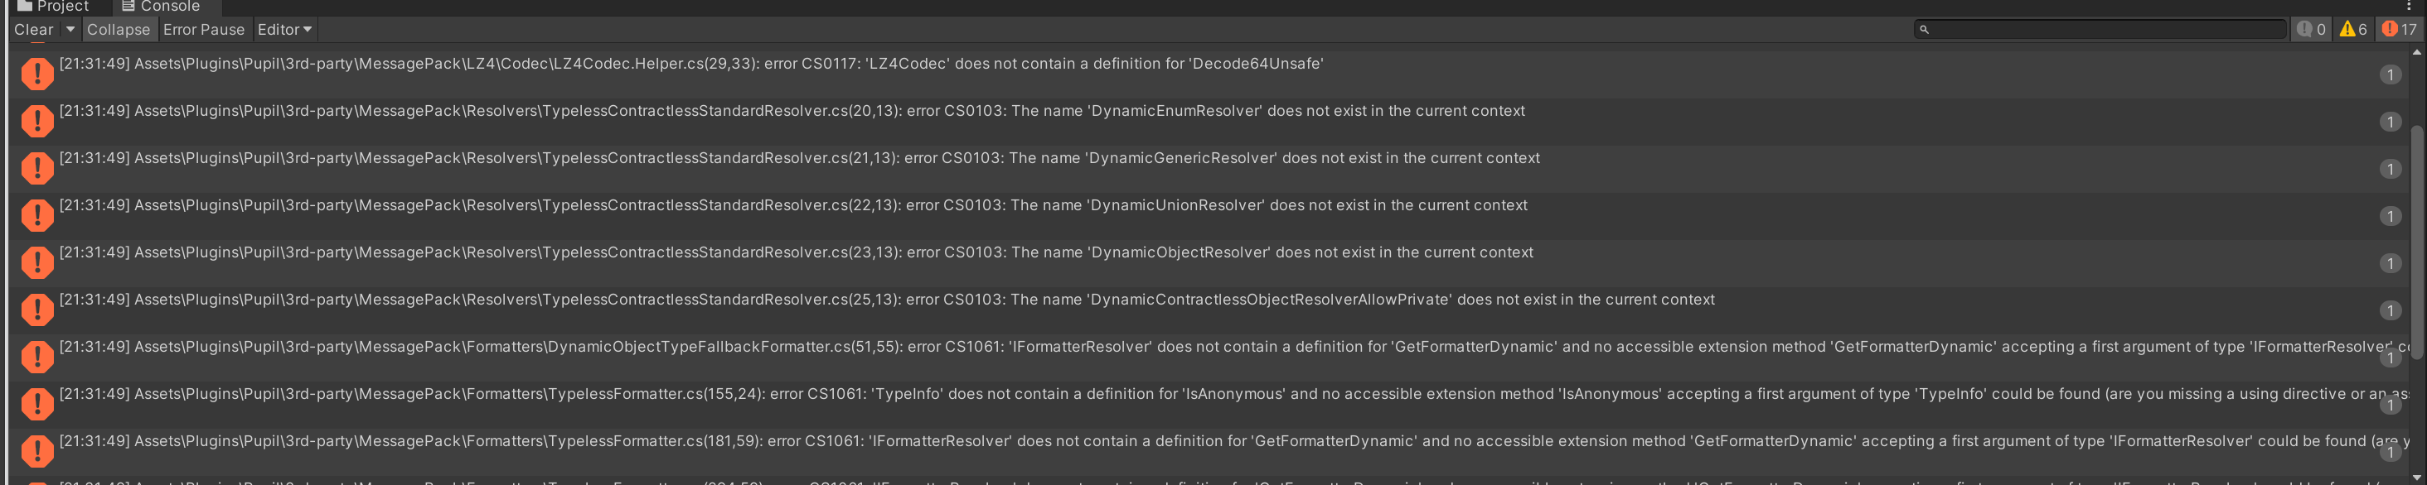The height and width of the screenshot is (485, 2427).
Task: Click the error icon for DynamicObjectResolver row
Action: pyautogui.click(x=37, y=262)
